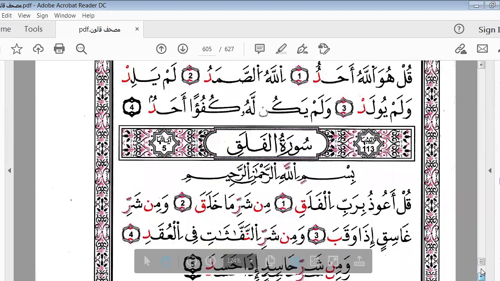The height and width of the screenshot is (281, 500).
Task: Select the مصحف قالون.pdf document tab
Action: pyautogui.click(x=100, y=29)
